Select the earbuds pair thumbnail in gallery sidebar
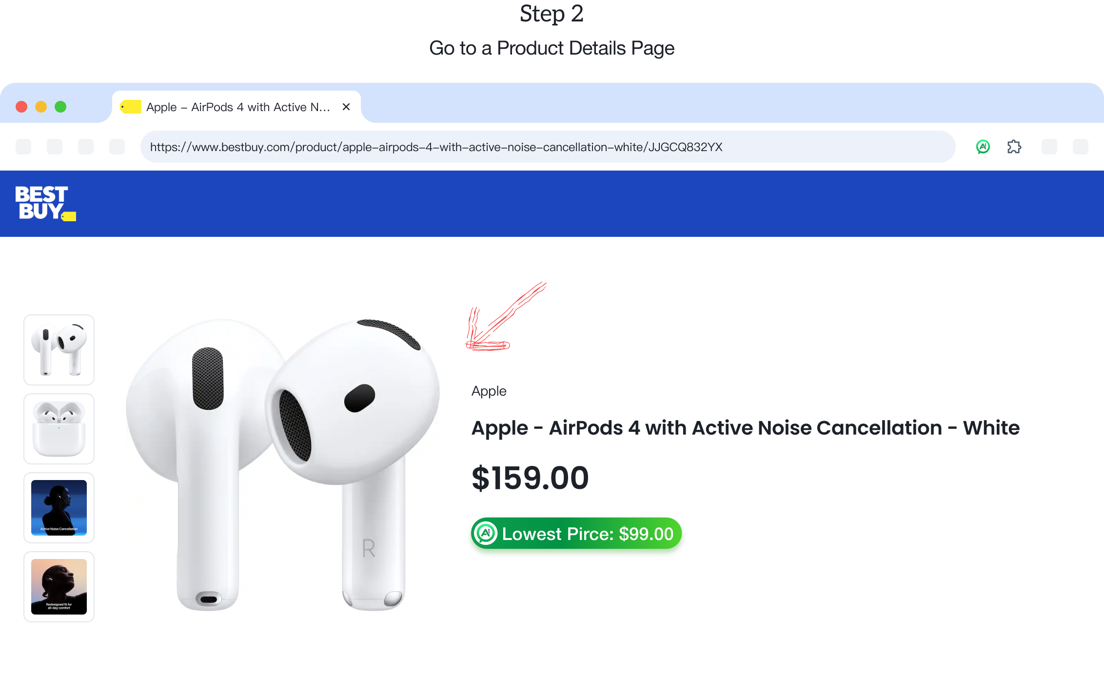 point(59,349)
